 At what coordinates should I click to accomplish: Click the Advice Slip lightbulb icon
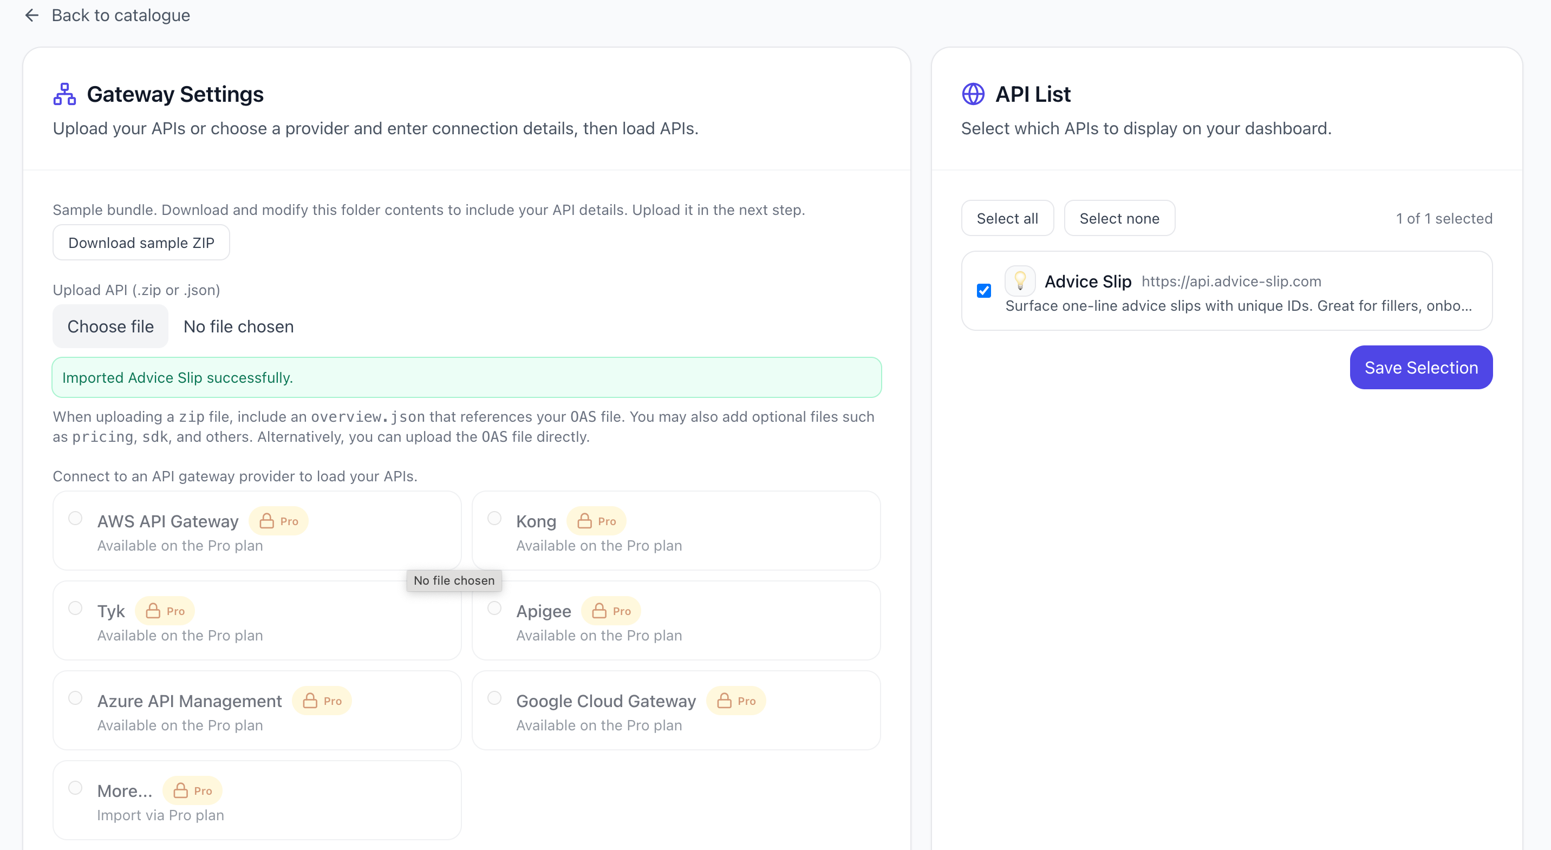coord(1019,280)
